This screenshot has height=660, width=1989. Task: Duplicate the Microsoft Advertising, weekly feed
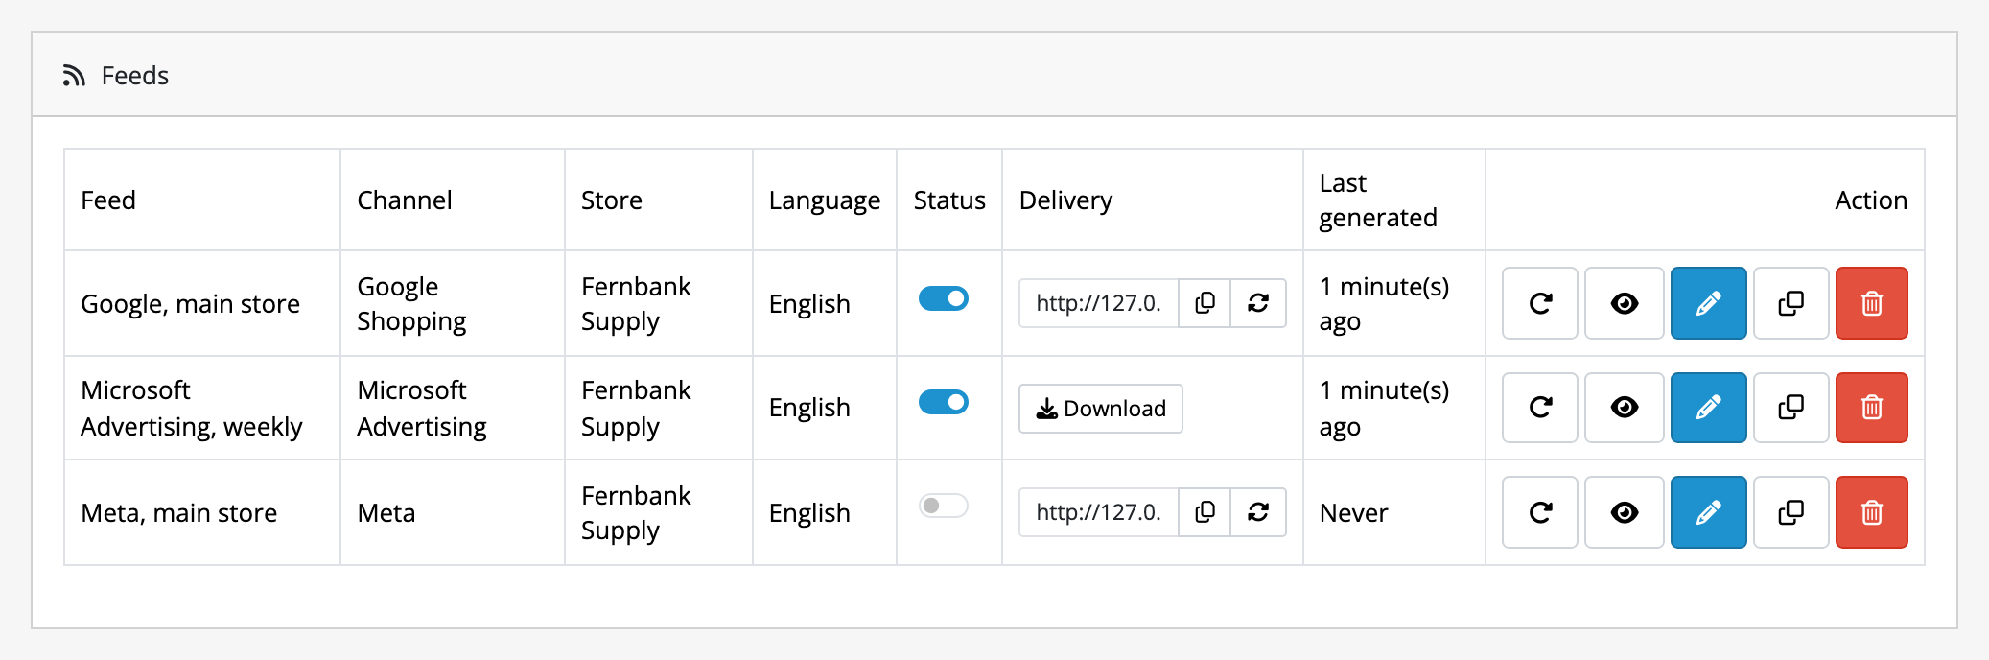point(1791,408)
